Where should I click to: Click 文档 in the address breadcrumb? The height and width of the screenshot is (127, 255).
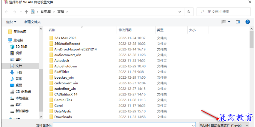[x=61, y=12]
